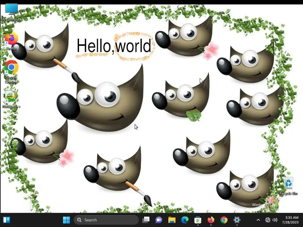The image size is (303, 227).
Task: Open the My Computer desktop icon
Action: pyautogui.click(x=12, y=12)
